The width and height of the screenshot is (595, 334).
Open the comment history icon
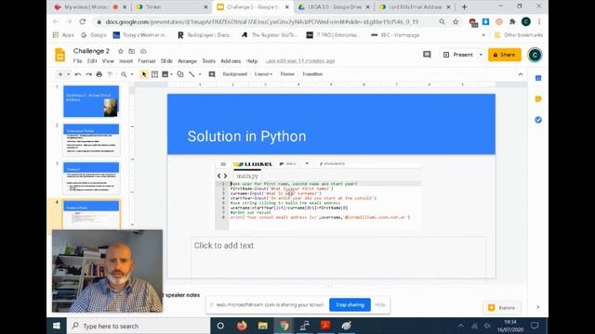pos(427,55)
